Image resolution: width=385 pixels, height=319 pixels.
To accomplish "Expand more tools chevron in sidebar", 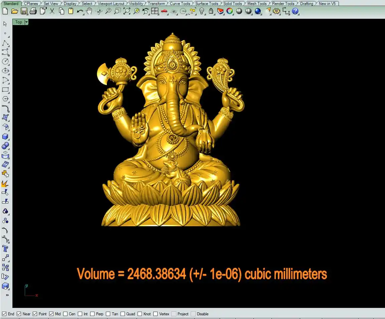I will pos(7,295).
